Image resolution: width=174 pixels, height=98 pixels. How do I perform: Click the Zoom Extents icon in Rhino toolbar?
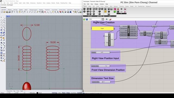pyautogui.click(x=35, y=12)
